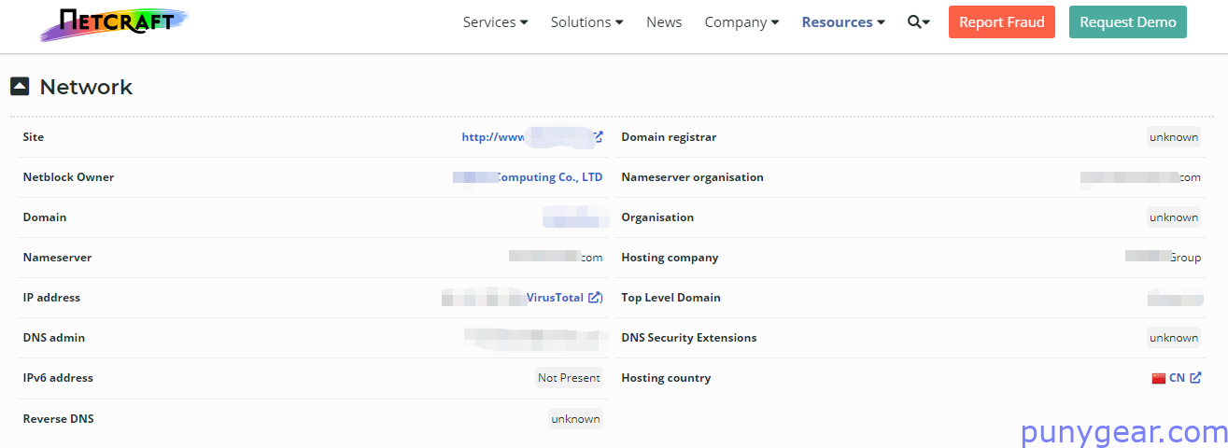Click the Network section heading
The image size is (1228, 448).
click(x=86, y=87)
